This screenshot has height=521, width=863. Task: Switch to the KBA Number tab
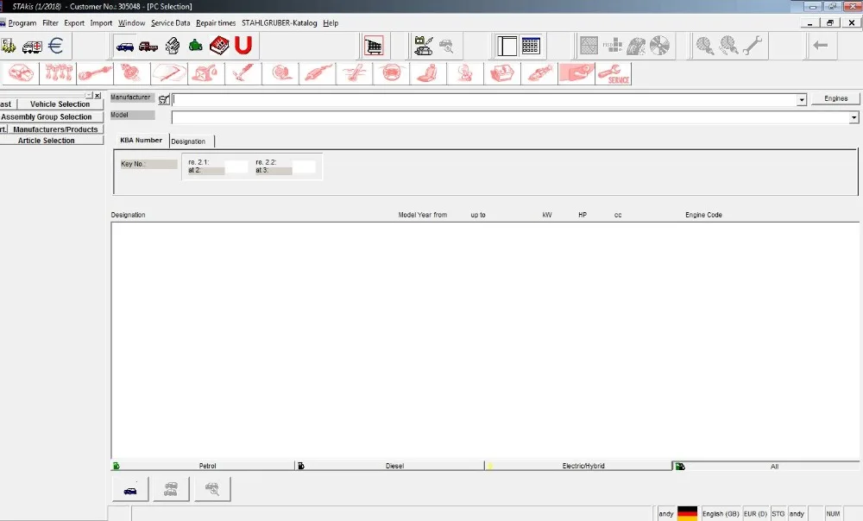click(141, 141)
